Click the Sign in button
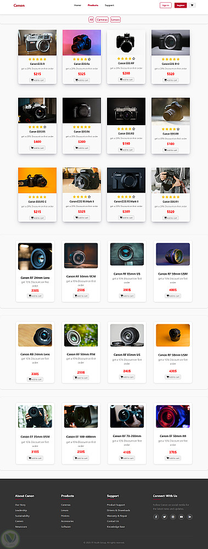This screenshot has width=208, height=549. pyautogui.click(x=166, y=5)
